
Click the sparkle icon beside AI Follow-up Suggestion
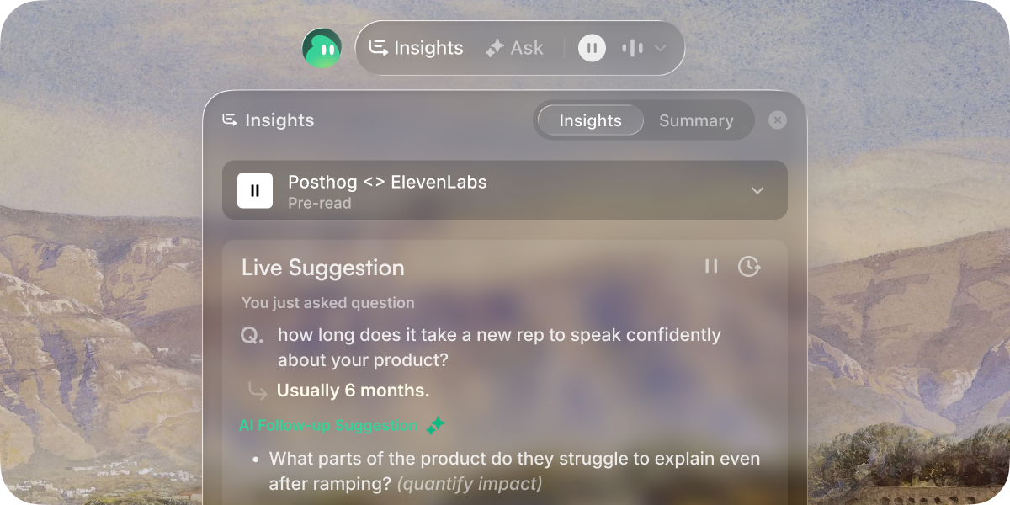(435, 425)
